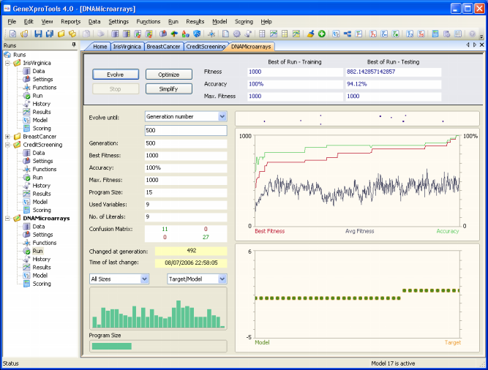
Task: Click the help question mark toolbar icon
Action: pyautogui.click(x=472, y=34)
